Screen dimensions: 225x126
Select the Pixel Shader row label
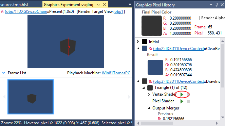coord(163,101)
